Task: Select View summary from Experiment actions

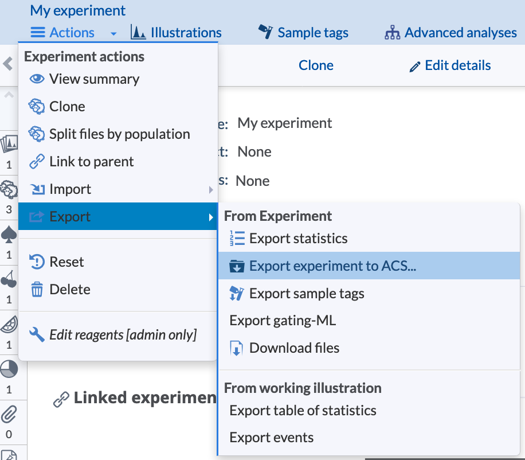Action: [118, 79]
